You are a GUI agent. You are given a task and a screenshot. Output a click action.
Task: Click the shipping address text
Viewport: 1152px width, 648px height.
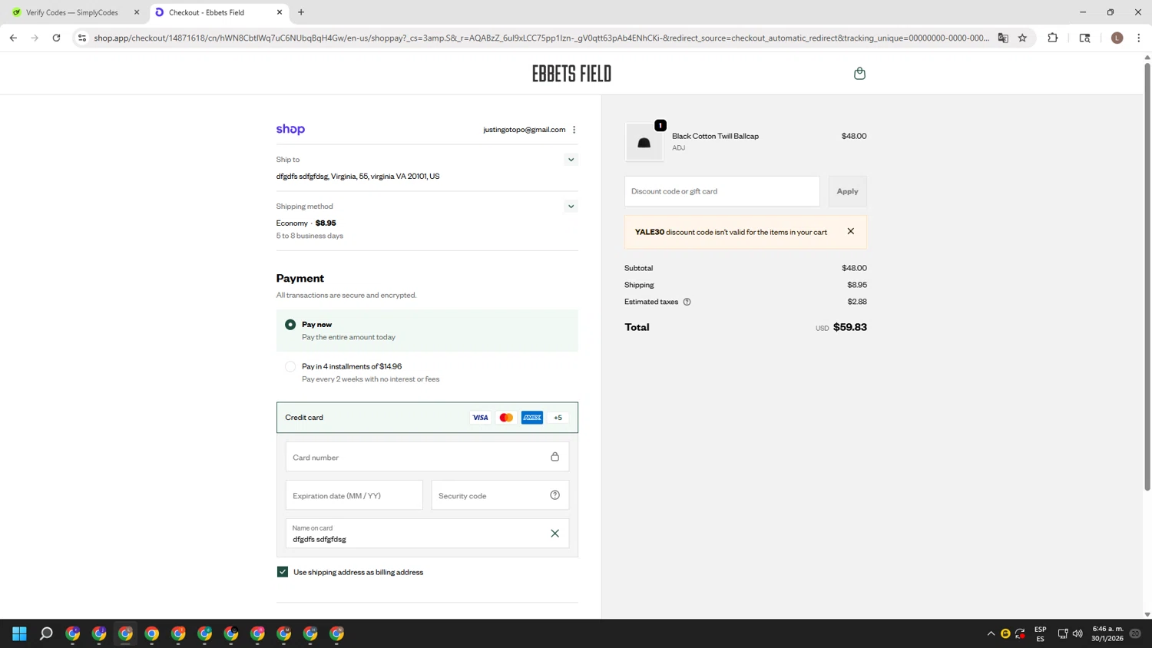pos(358,177)
